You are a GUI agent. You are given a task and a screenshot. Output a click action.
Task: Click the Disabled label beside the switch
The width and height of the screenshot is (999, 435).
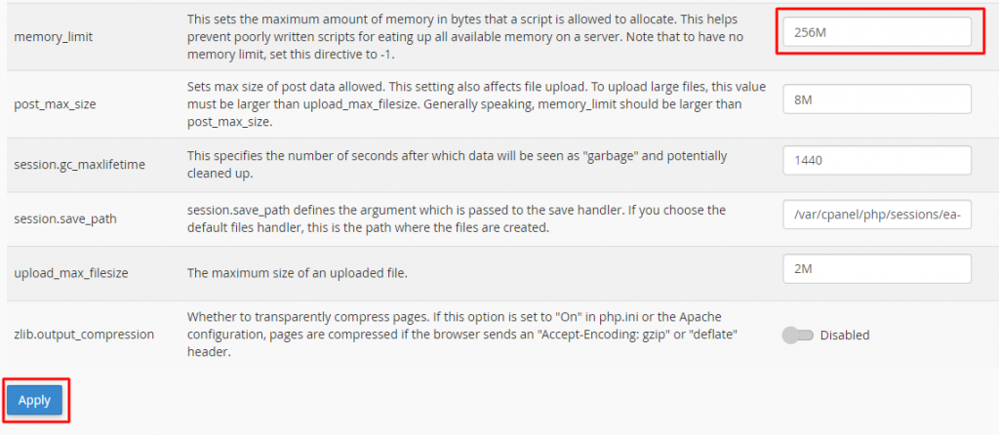click(x=844, y=335)
